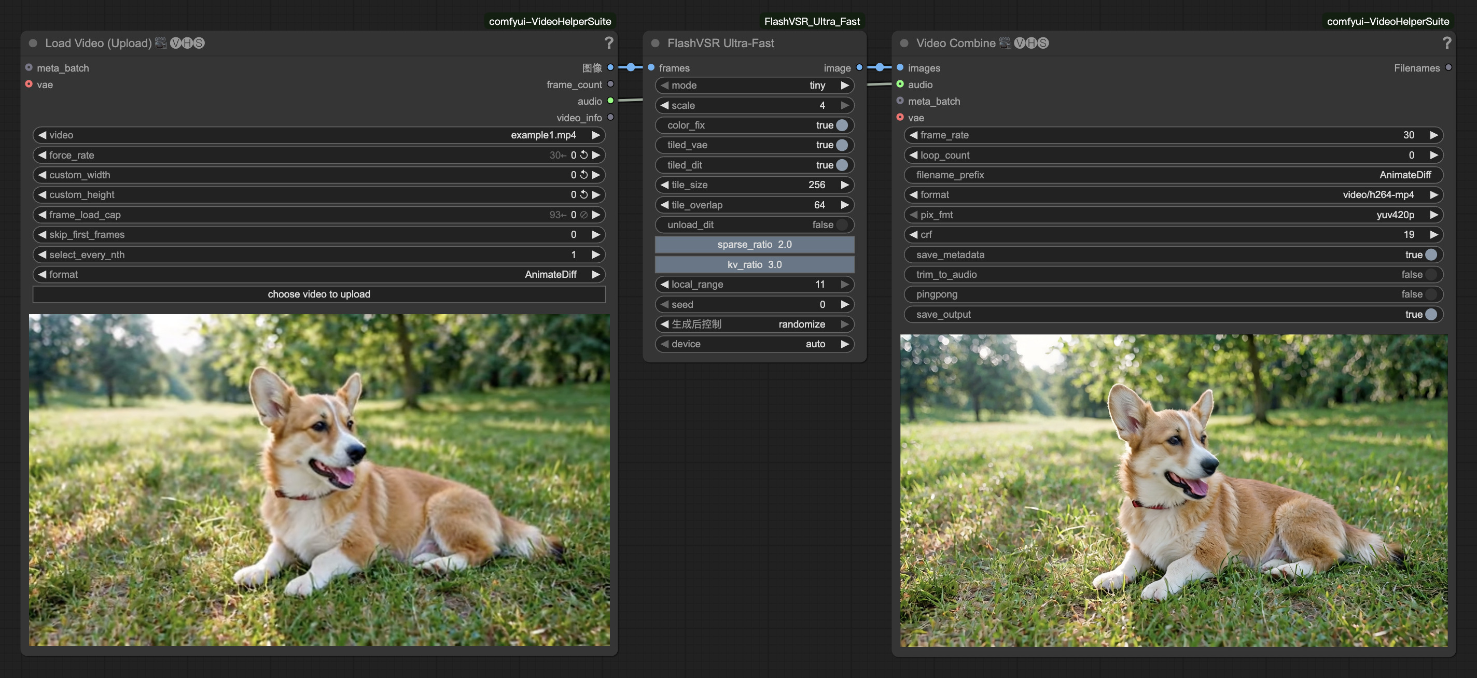Collapse the FlashVSR Ultra-Fast node dot
The height and width of the screenshot is (678, 1477).
656,44
